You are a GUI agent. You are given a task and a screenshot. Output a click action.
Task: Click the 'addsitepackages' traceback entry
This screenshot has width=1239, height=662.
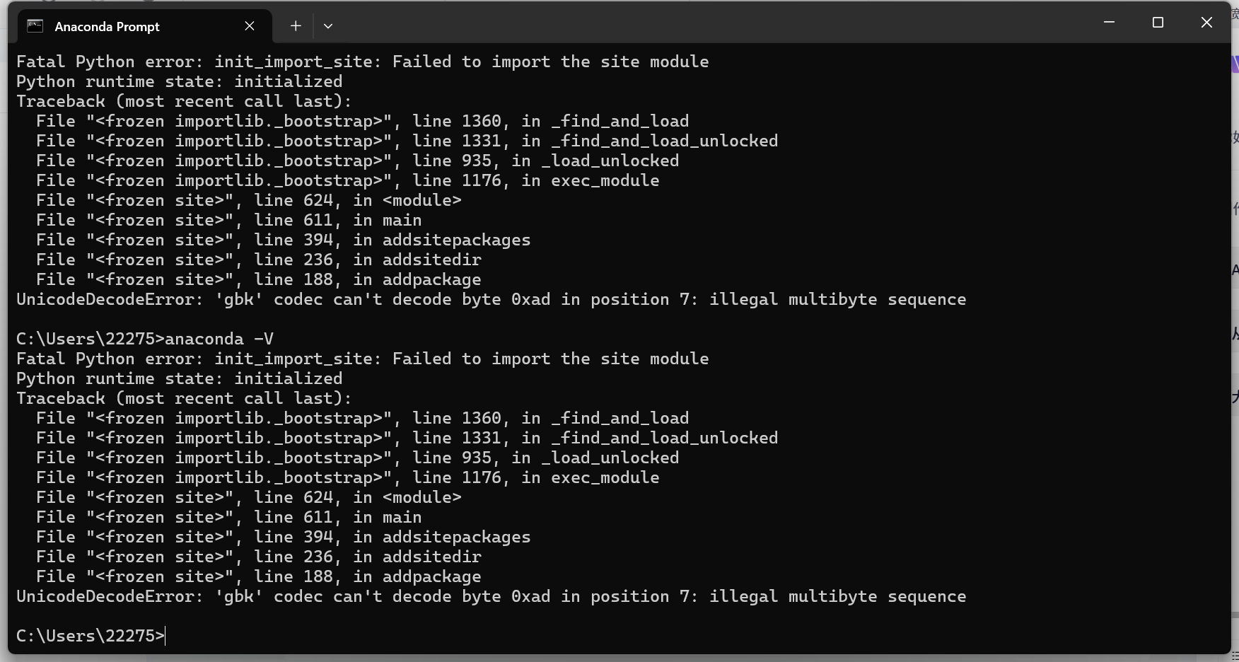456,240
